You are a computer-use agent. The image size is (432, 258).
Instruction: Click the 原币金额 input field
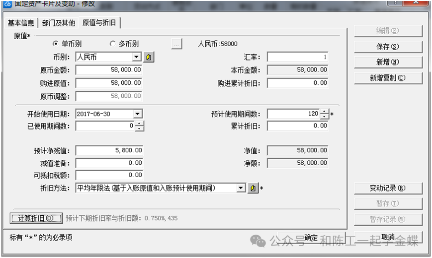click(109, 70)
